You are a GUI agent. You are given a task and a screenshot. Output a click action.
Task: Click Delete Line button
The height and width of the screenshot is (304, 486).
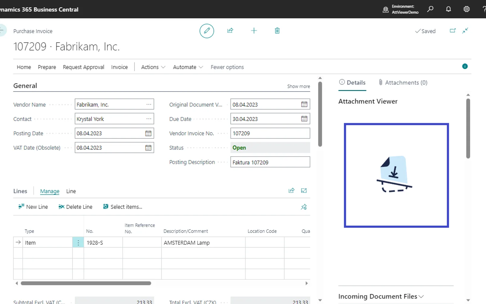(x=75, y=207)
